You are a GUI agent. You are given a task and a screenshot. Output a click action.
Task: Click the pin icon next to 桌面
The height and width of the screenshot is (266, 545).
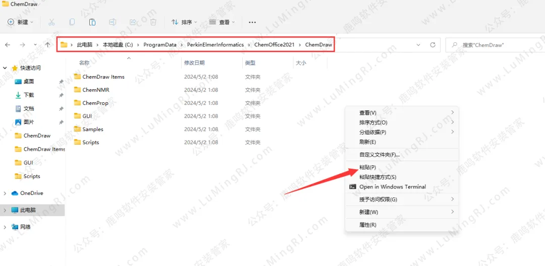click(x=61, y=82)
